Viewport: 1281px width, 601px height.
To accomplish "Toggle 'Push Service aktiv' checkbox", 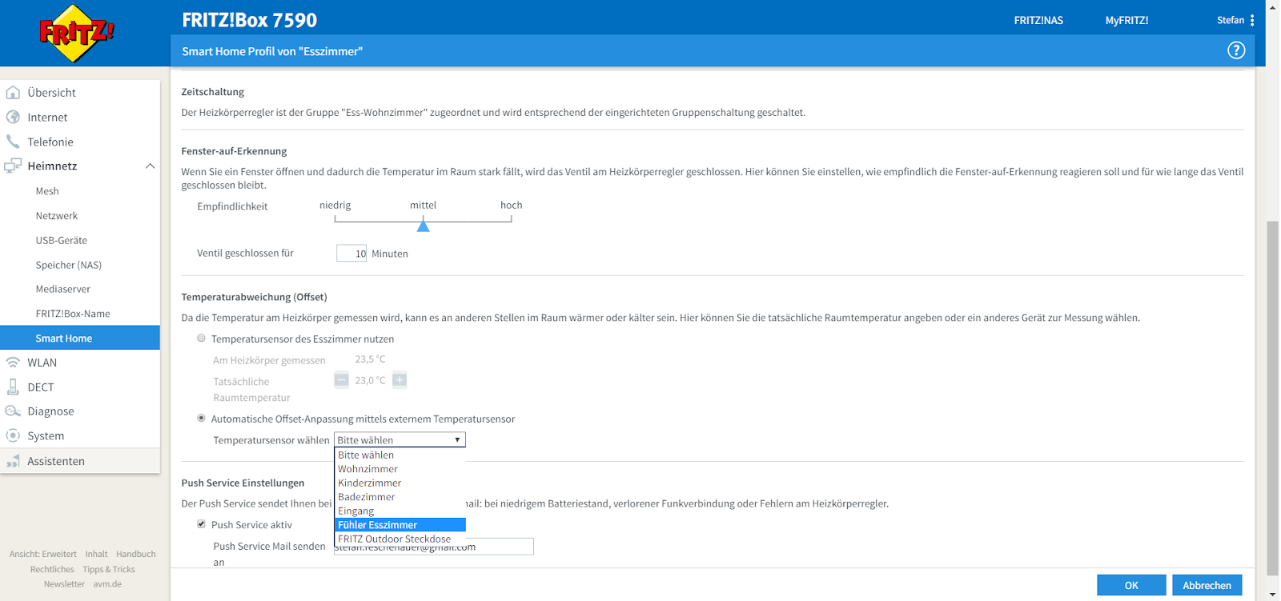I will [x=202, y=524].
